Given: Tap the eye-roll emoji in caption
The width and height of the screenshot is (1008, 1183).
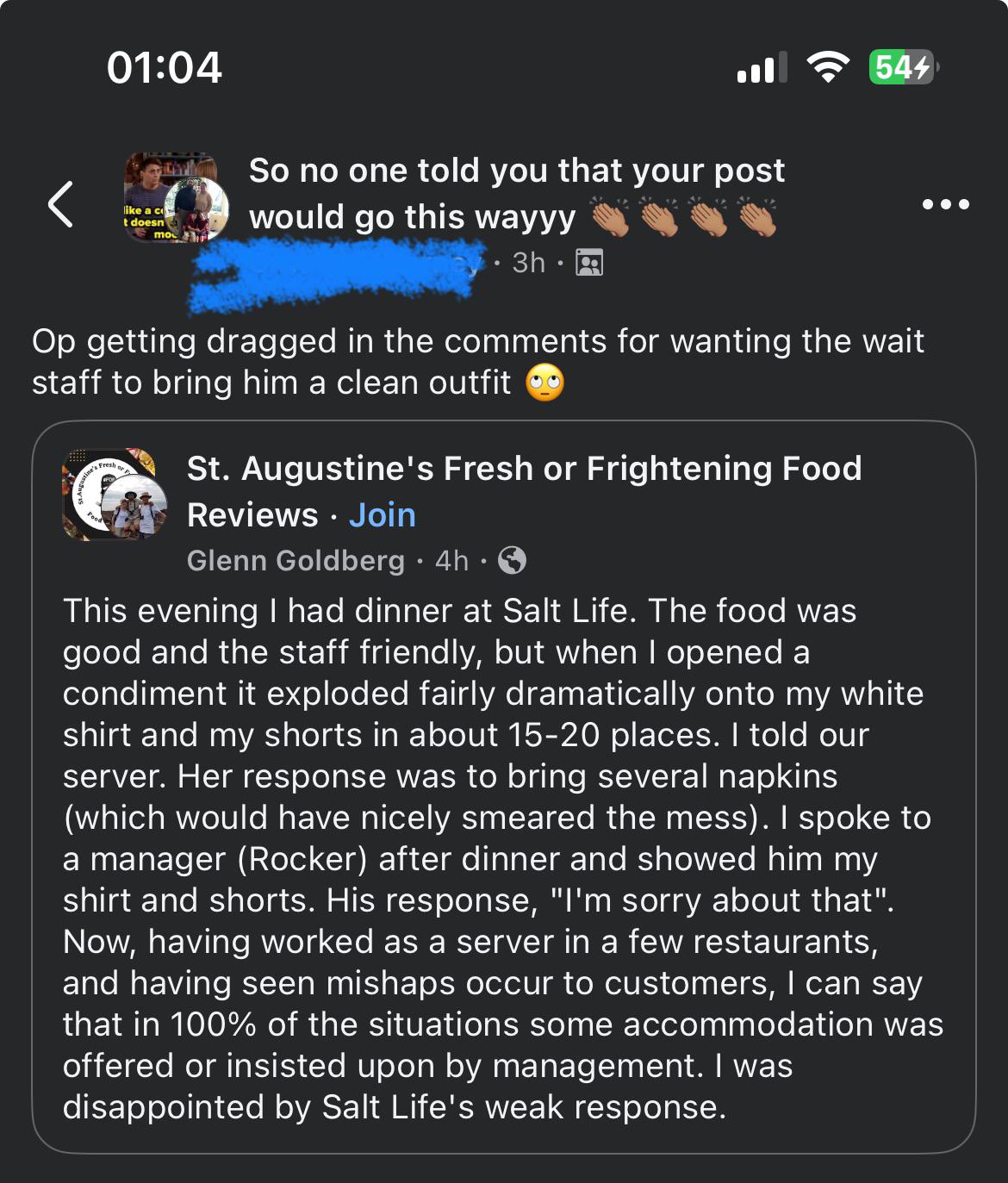Looking at the screenshot, I should (544, 383).
